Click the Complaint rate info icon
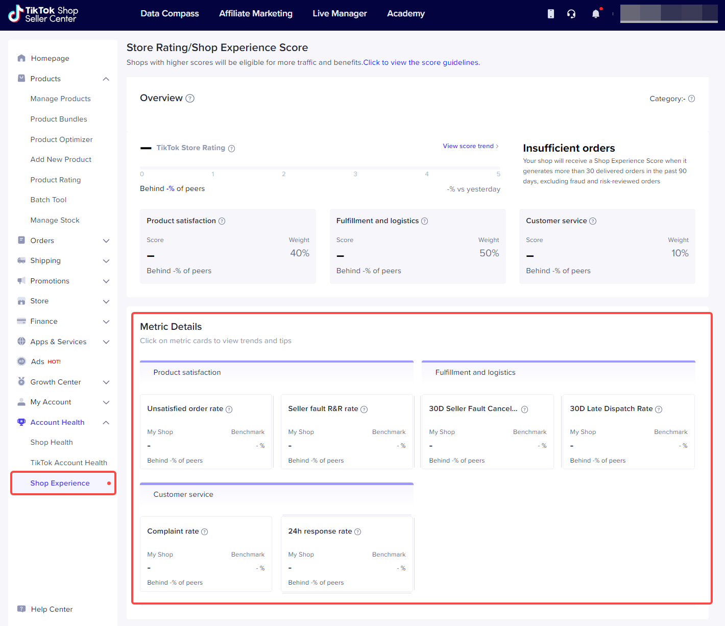725x626 pixels. [204, 532]
